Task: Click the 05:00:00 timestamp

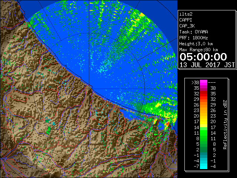Action: [203, 57]
